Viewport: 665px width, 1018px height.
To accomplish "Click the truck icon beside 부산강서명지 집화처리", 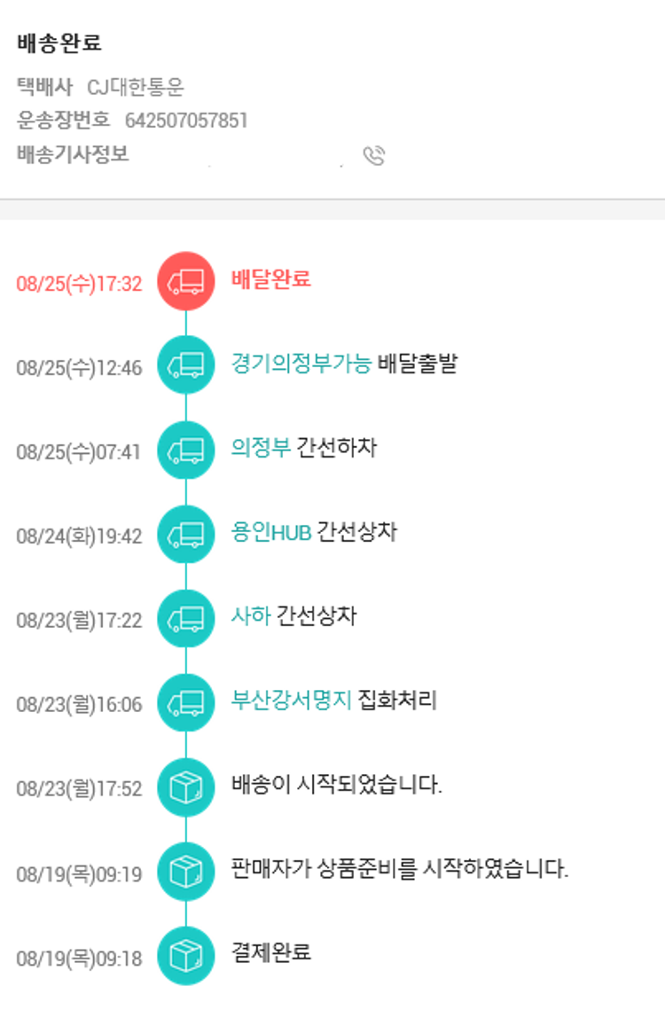I will [x=185, y=702].
